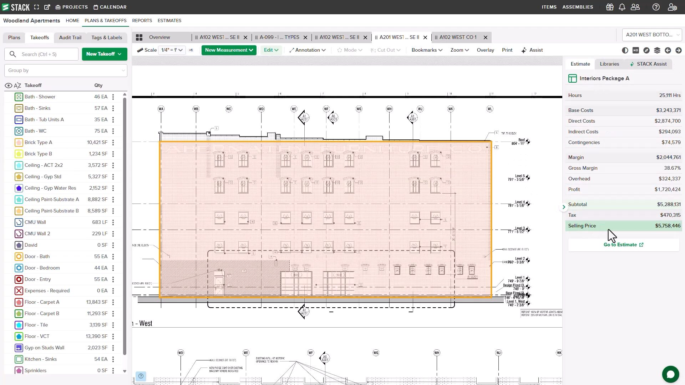The image size is (685, 385).
Task: Open the Bookmarks dropdown
Action: (x=427, y=50)
